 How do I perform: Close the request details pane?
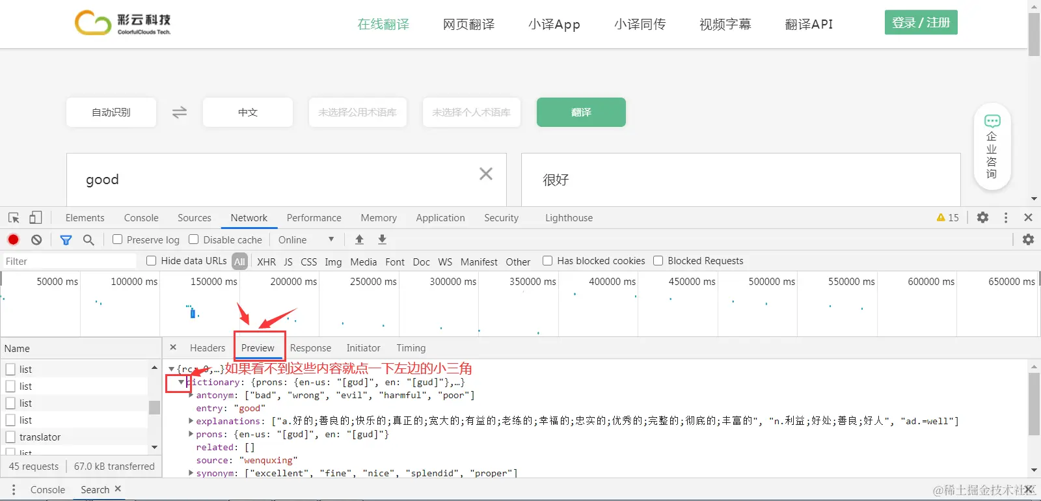(x=173, y=347)
